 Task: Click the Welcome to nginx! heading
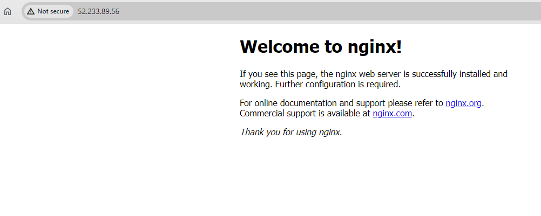(321, 46)
